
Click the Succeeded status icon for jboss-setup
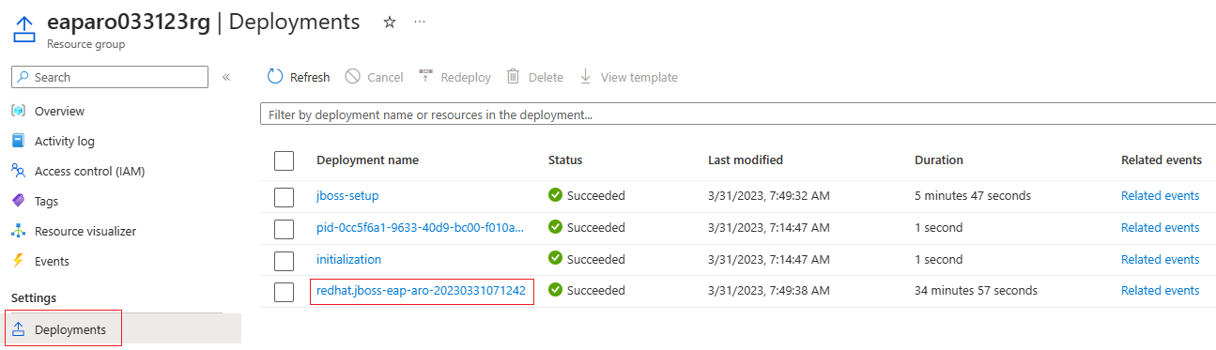[555, 196]
